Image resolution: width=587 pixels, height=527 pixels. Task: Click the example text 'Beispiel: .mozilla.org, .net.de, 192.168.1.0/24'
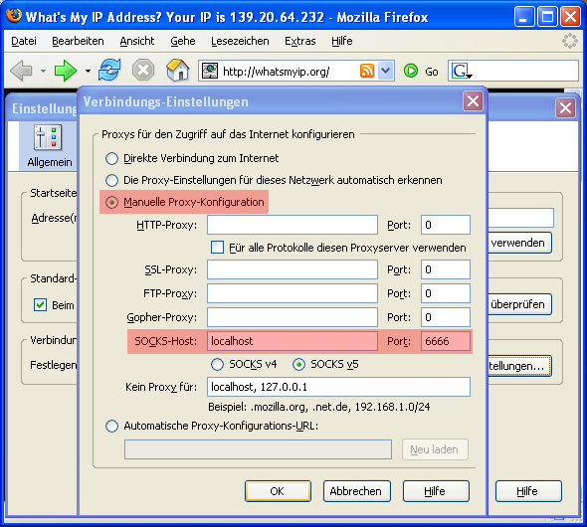coord(319,407)
